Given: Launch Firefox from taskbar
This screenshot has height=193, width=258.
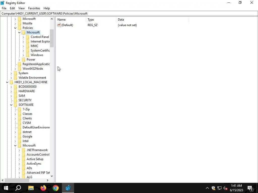Looking at the screenshot, I should click(43, 188).
